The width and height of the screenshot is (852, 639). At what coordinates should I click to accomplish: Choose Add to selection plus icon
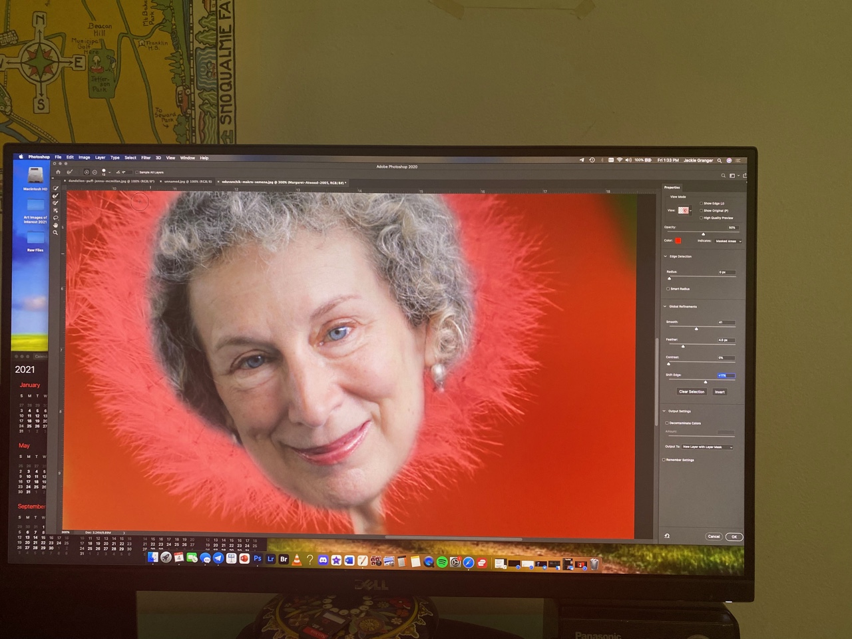point(87,172)
